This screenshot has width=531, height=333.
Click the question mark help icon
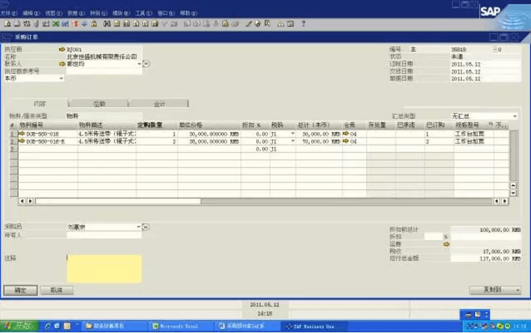coord(303,24)
